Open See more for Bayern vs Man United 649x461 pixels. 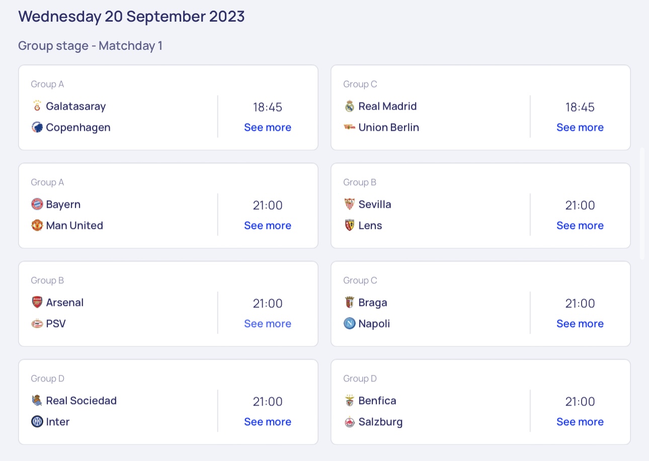pyautogui.click(x=268, y=225)
